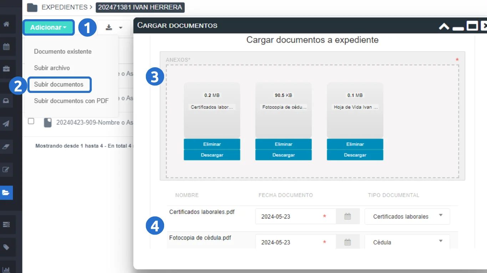Select the eraser icon in sidebar

tap(6, 146)
